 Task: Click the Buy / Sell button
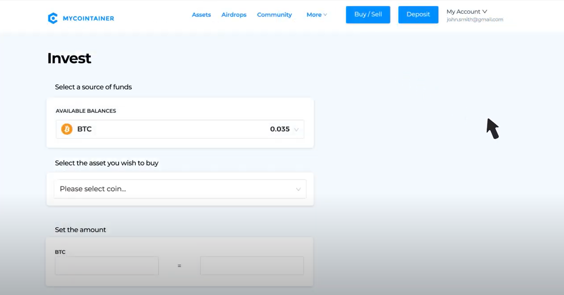[x=368, y=14]
